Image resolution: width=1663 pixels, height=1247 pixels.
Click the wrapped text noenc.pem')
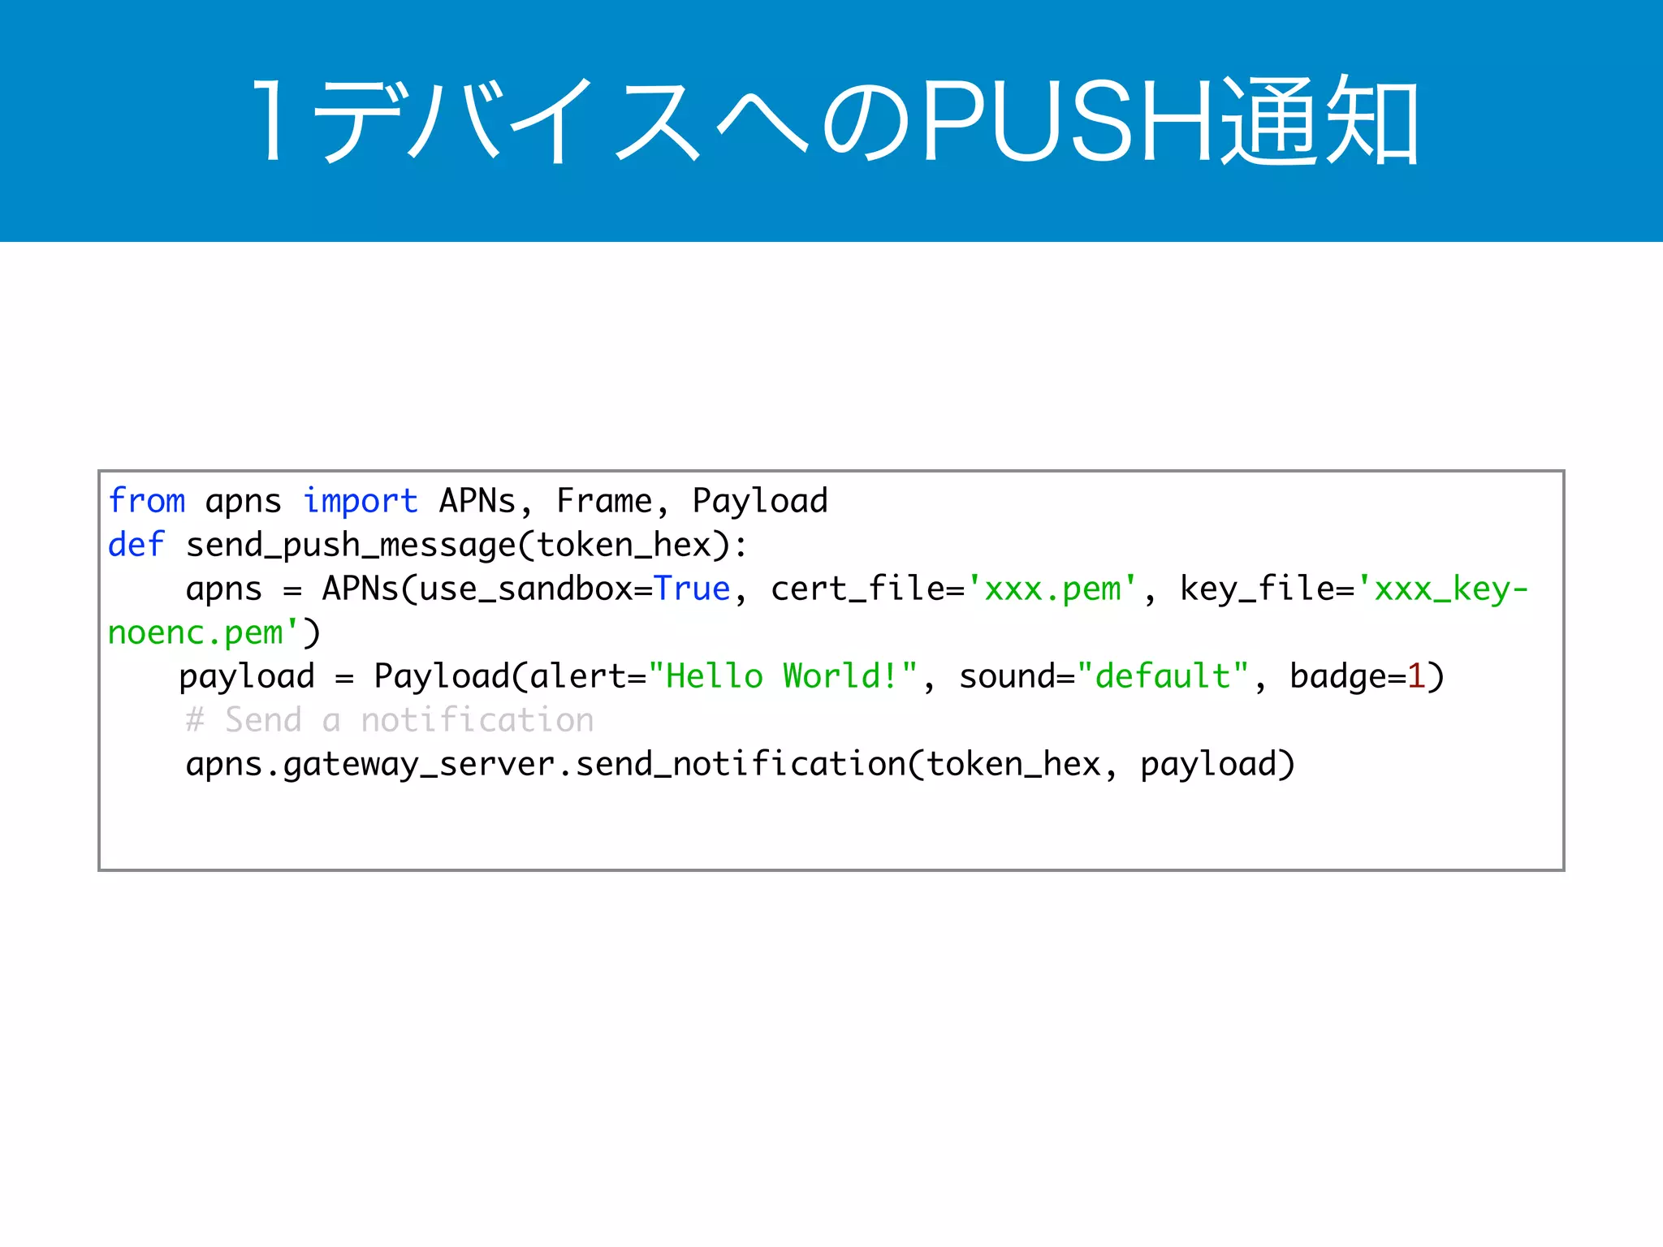[214, 632]
